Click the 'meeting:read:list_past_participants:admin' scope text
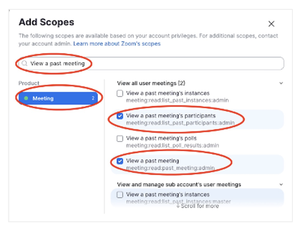298x228 pixels. click(x=180, y=123)
